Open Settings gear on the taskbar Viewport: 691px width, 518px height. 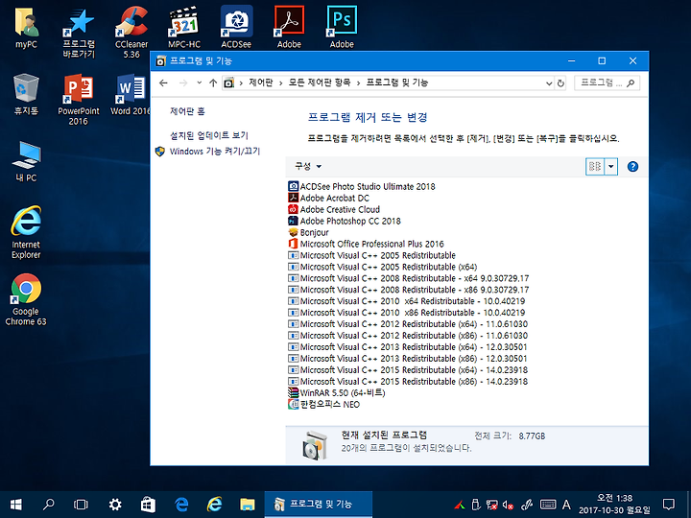pyautogui.click(x=115, y=505)
